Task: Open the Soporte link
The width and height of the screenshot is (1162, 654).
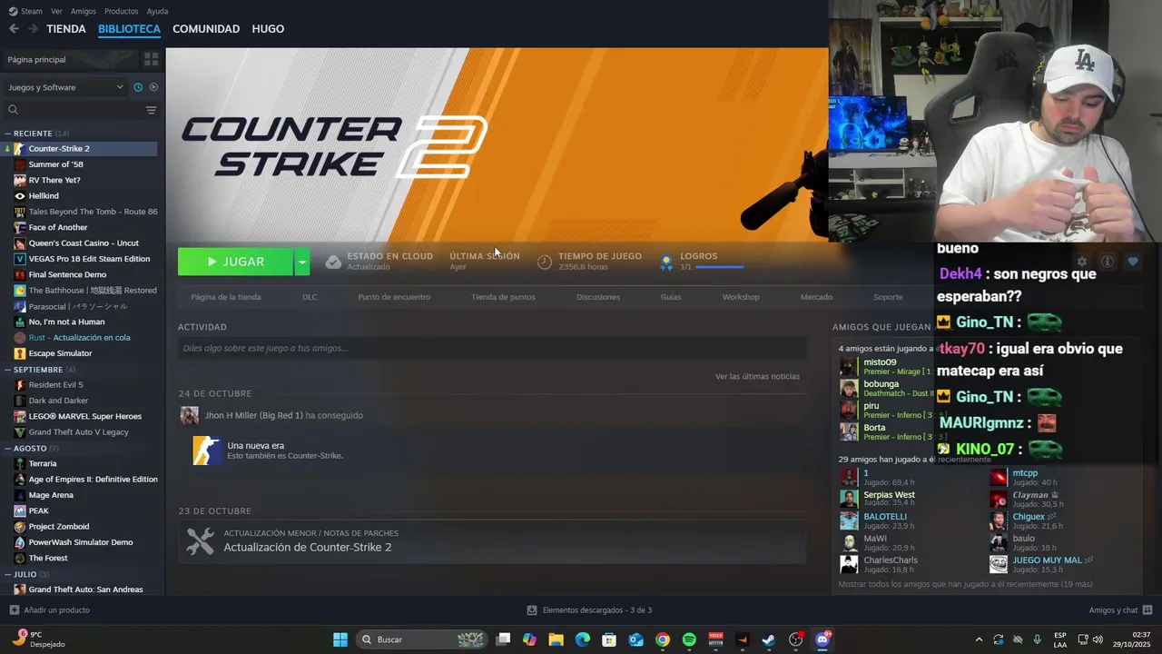Action: point(888,297)
